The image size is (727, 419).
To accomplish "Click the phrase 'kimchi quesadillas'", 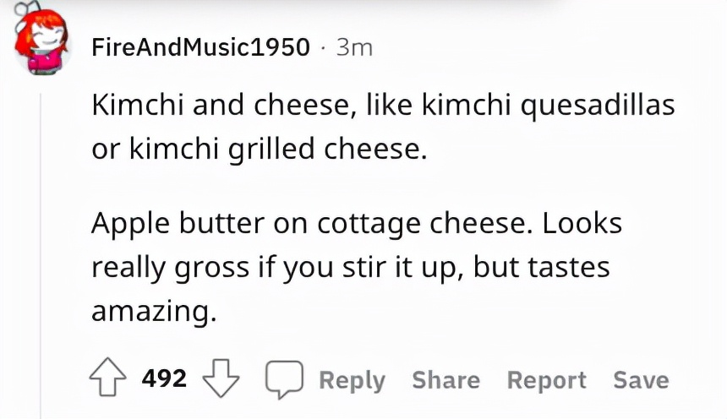I will coord(548,106).
